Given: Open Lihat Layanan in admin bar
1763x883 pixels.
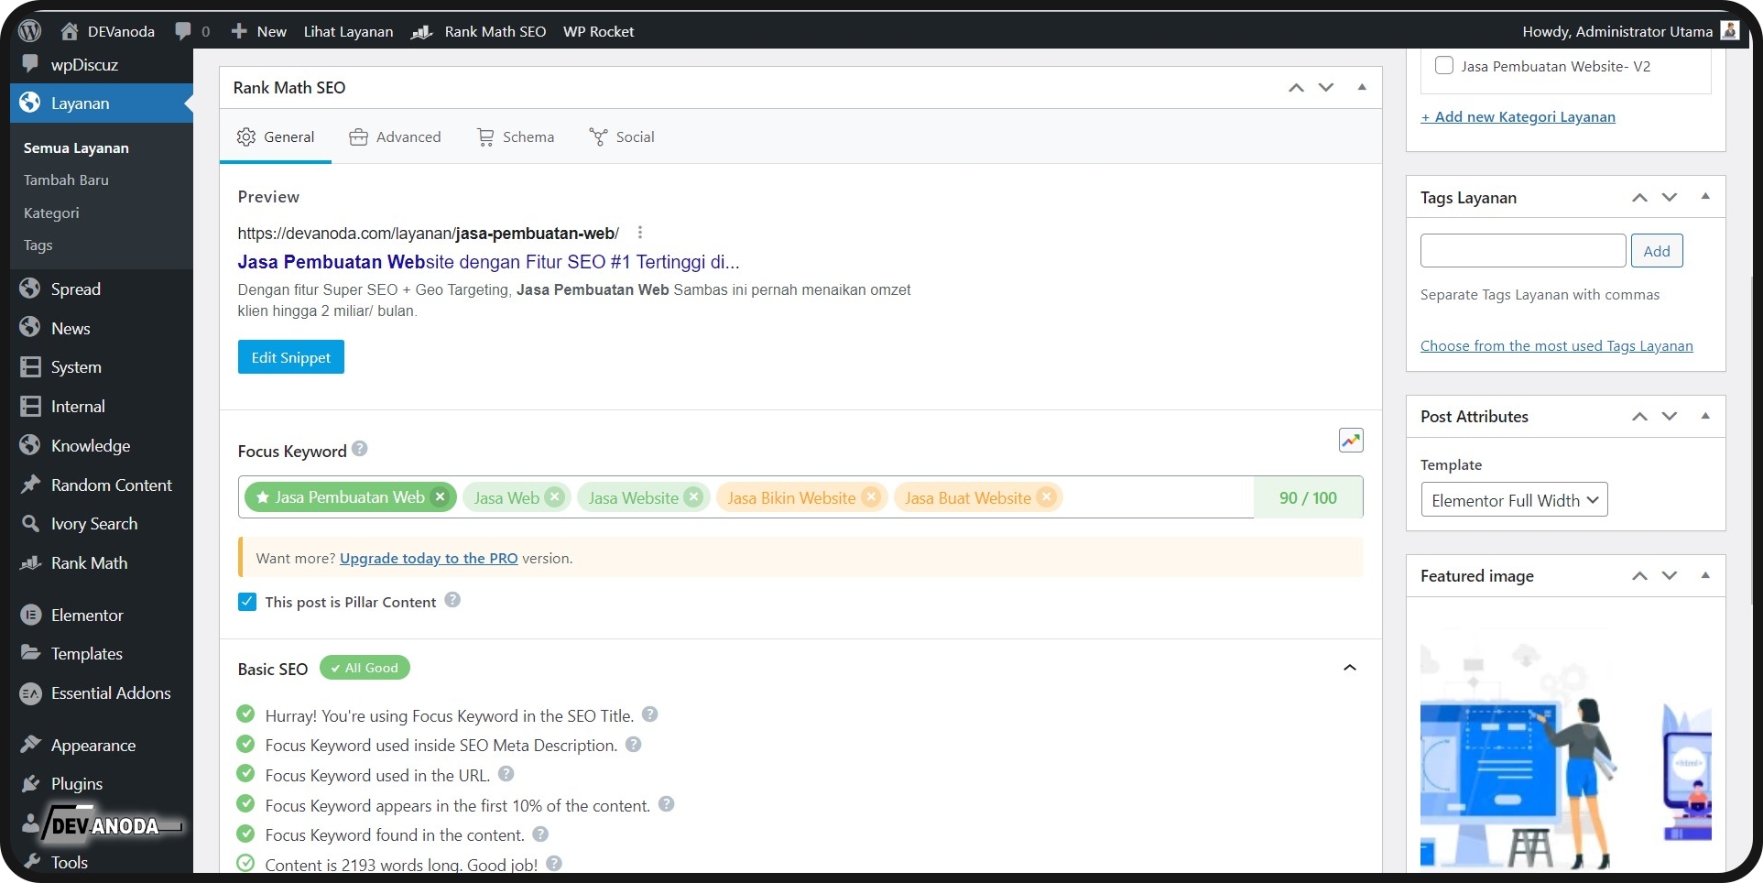Looking at the screenshot, I should [348, 31].
